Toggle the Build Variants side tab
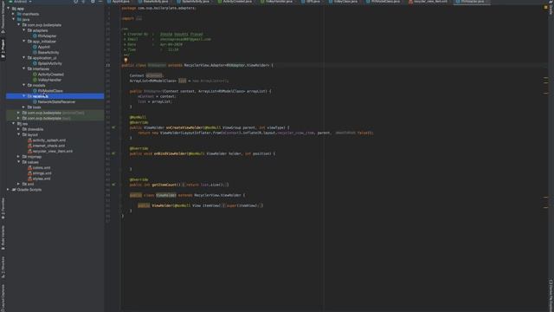Screen dimensions: 554x312 tap(3, 237)
